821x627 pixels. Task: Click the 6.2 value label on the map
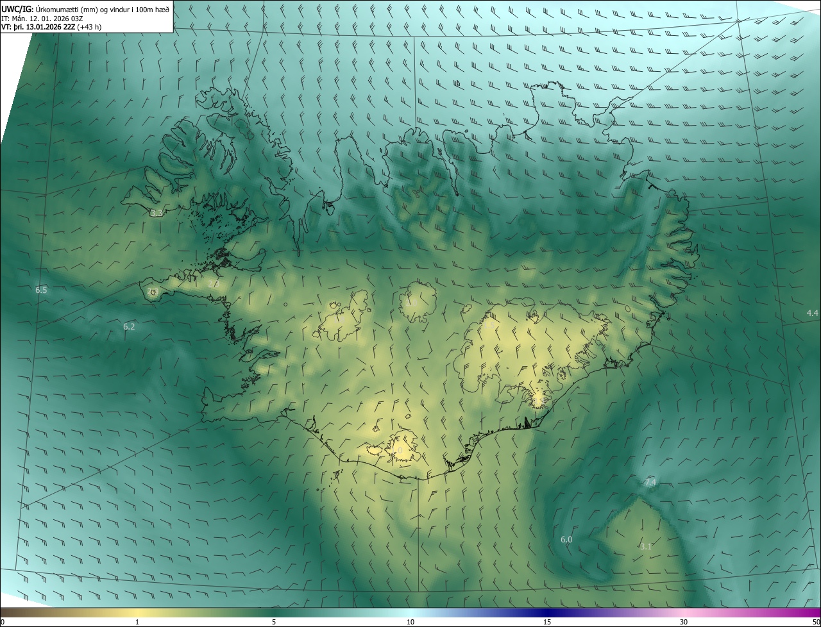pos(129,326)
